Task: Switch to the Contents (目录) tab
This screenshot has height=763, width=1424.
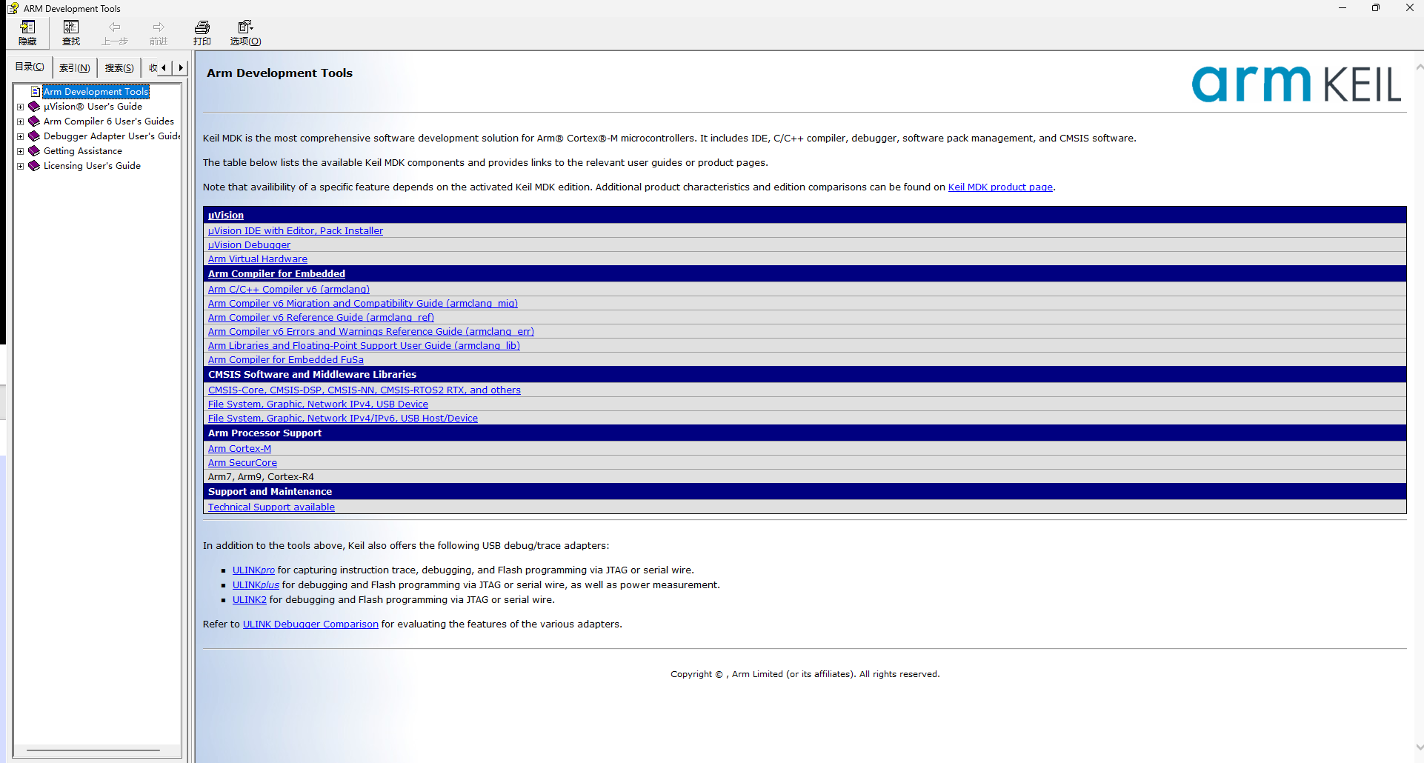Action: click(30, 67)
